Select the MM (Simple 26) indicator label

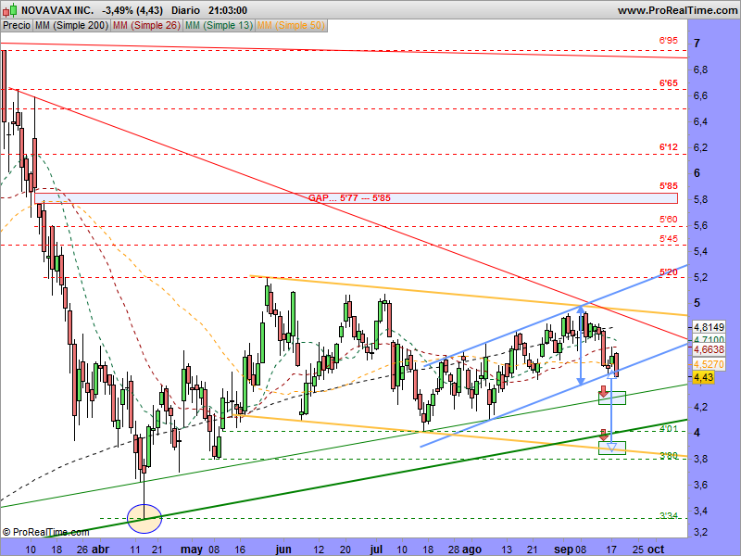[146, 25]
